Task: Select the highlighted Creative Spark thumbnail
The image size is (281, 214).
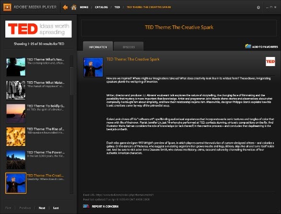Action: 16,183
